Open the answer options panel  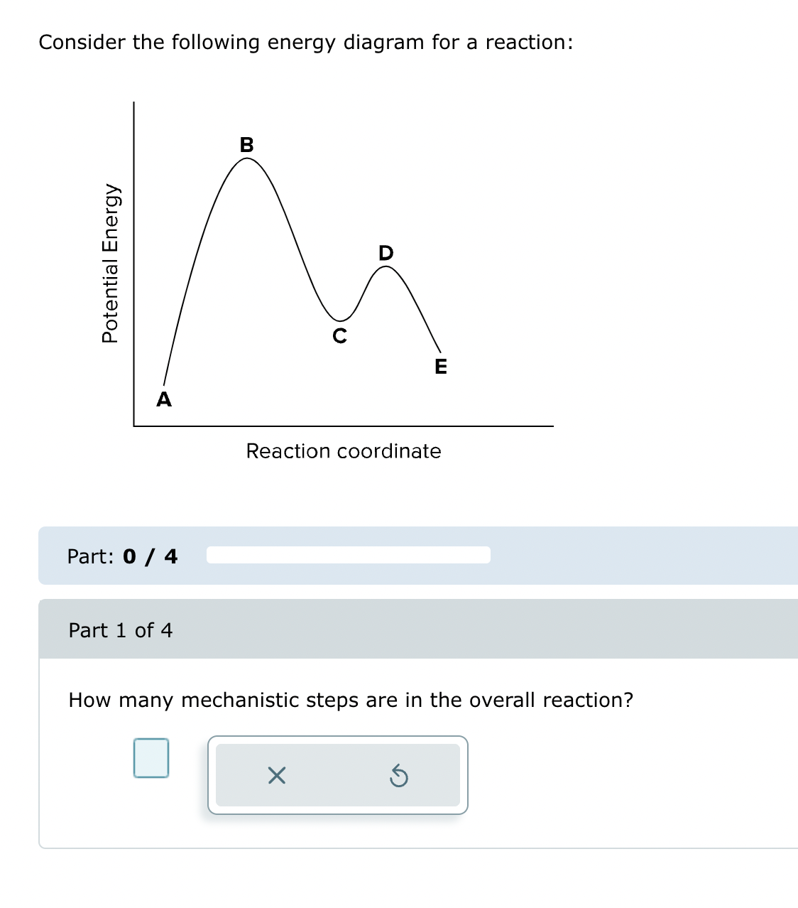coord(337,775)
